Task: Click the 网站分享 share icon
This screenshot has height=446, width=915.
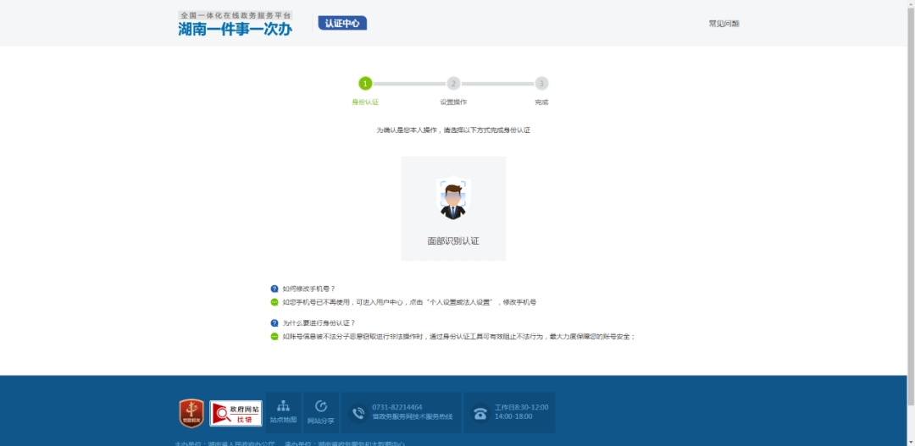Action: (x=320, y=407)
